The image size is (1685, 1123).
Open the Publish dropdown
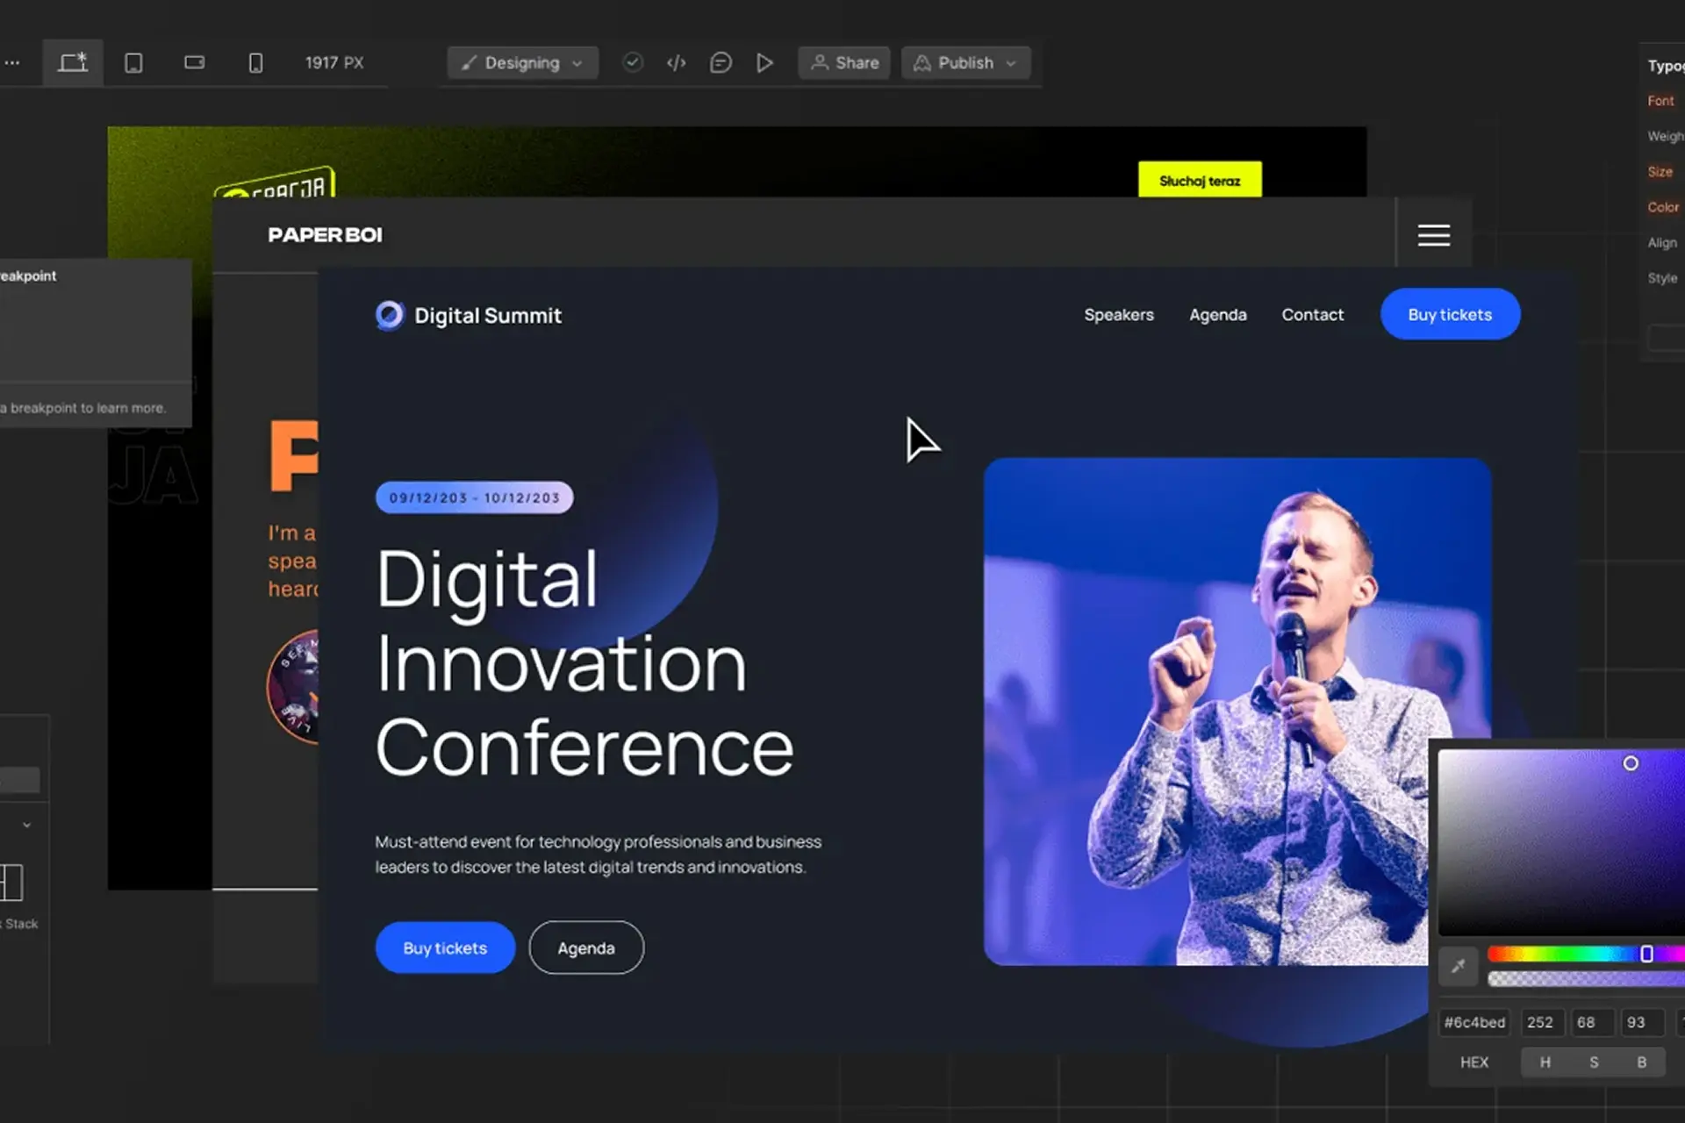(x=965, y=63)
